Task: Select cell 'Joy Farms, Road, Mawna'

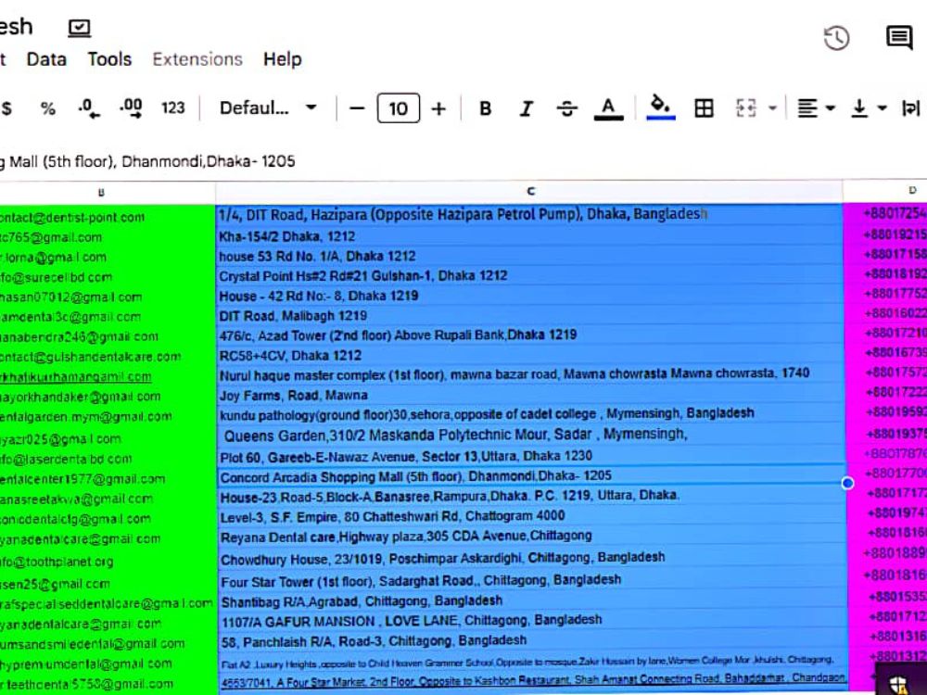Action: coord(529,395)
